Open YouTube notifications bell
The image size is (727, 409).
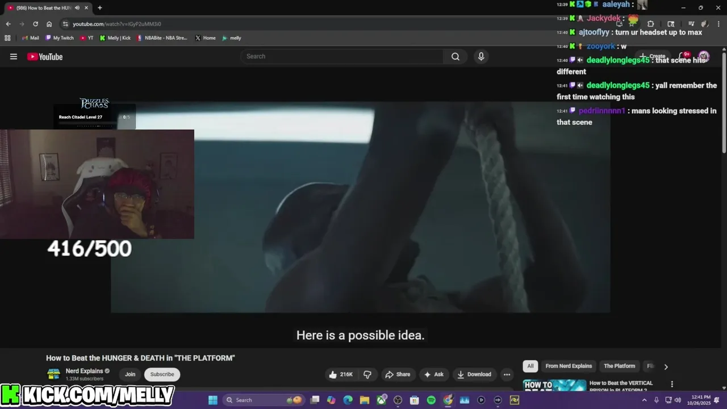tap(684, 56)
